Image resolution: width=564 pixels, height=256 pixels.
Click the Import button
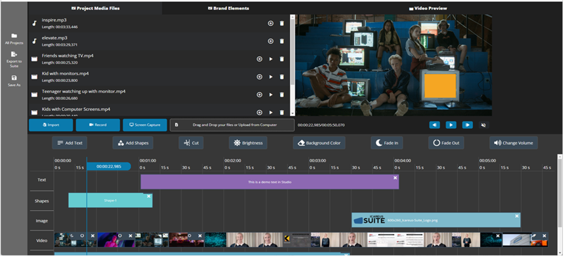51,125
